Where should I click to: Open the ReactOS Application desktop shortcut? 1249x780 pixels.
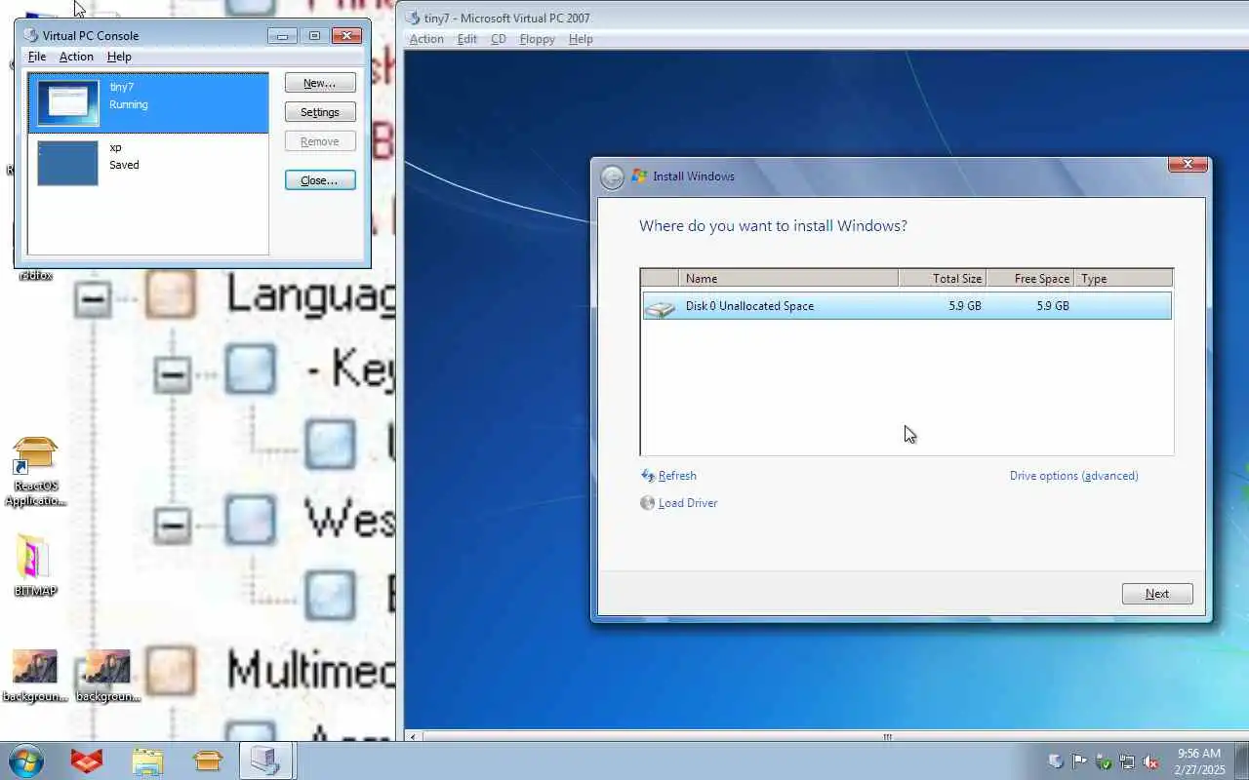pyautogui.click(x=35, y=473)
